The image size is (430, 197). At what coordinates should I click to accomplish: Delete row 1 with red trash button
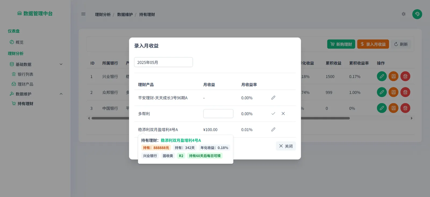405,76
